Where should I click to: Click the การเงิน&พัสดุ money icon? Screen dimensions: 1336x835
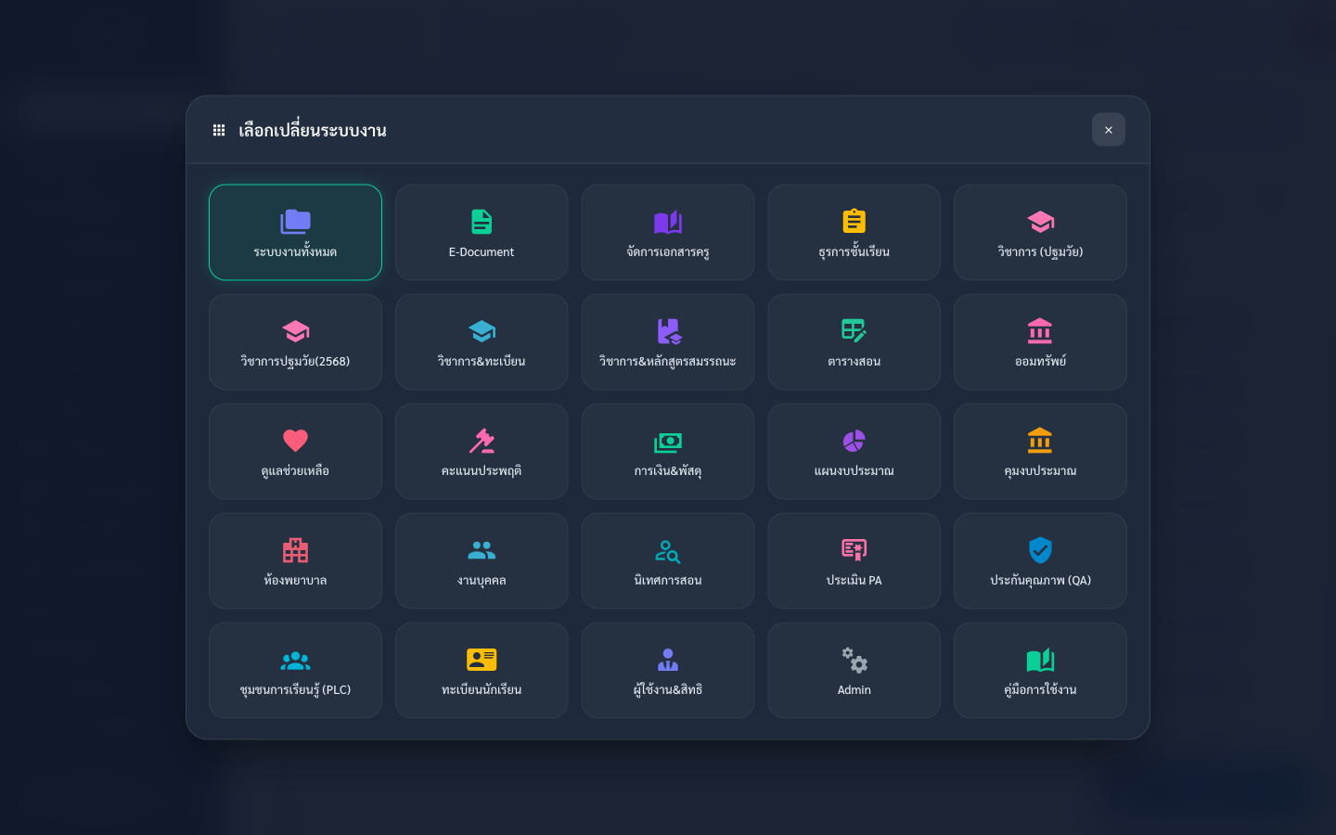pyautogui.click(x=668, y=443)
